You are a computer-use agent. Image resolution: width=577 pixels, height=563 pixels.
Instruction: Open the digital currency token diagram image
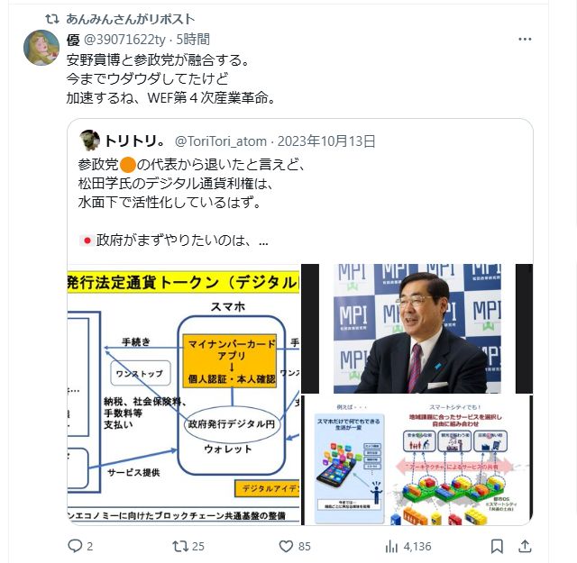click(x=184, y=395)
